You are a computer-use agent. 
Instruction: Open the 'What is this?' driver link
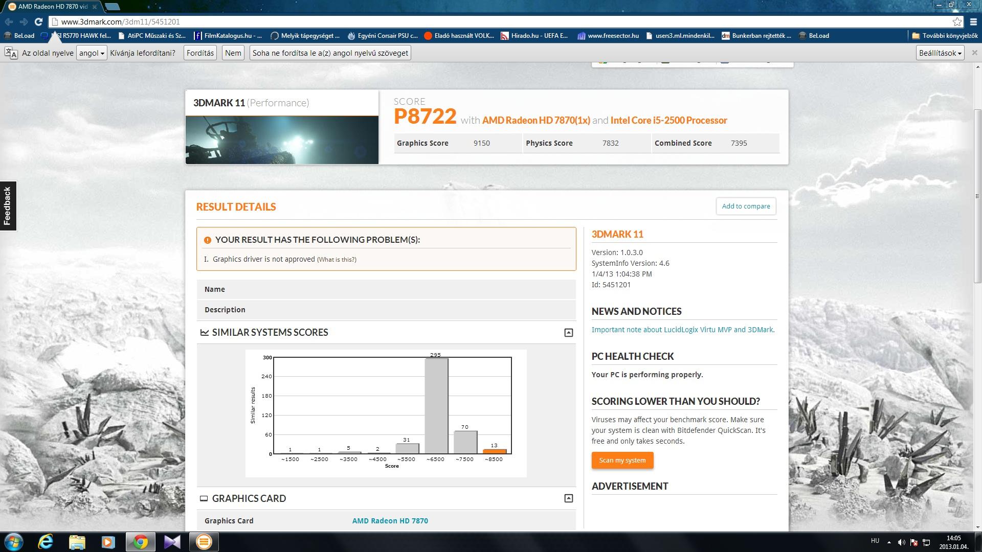click(337, 260)
